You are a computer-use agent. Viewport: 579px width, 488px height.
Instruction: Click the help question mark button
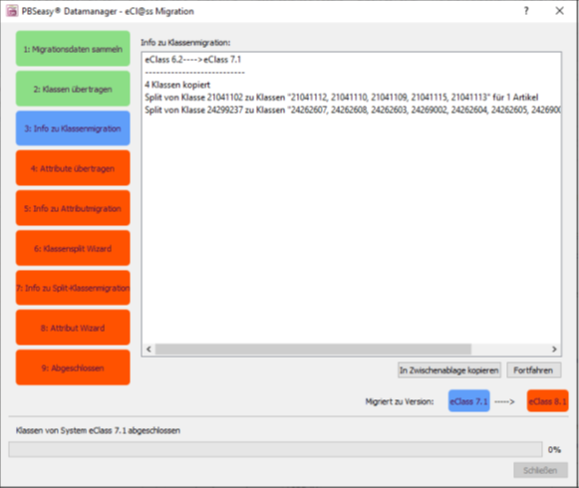[526, 11]
